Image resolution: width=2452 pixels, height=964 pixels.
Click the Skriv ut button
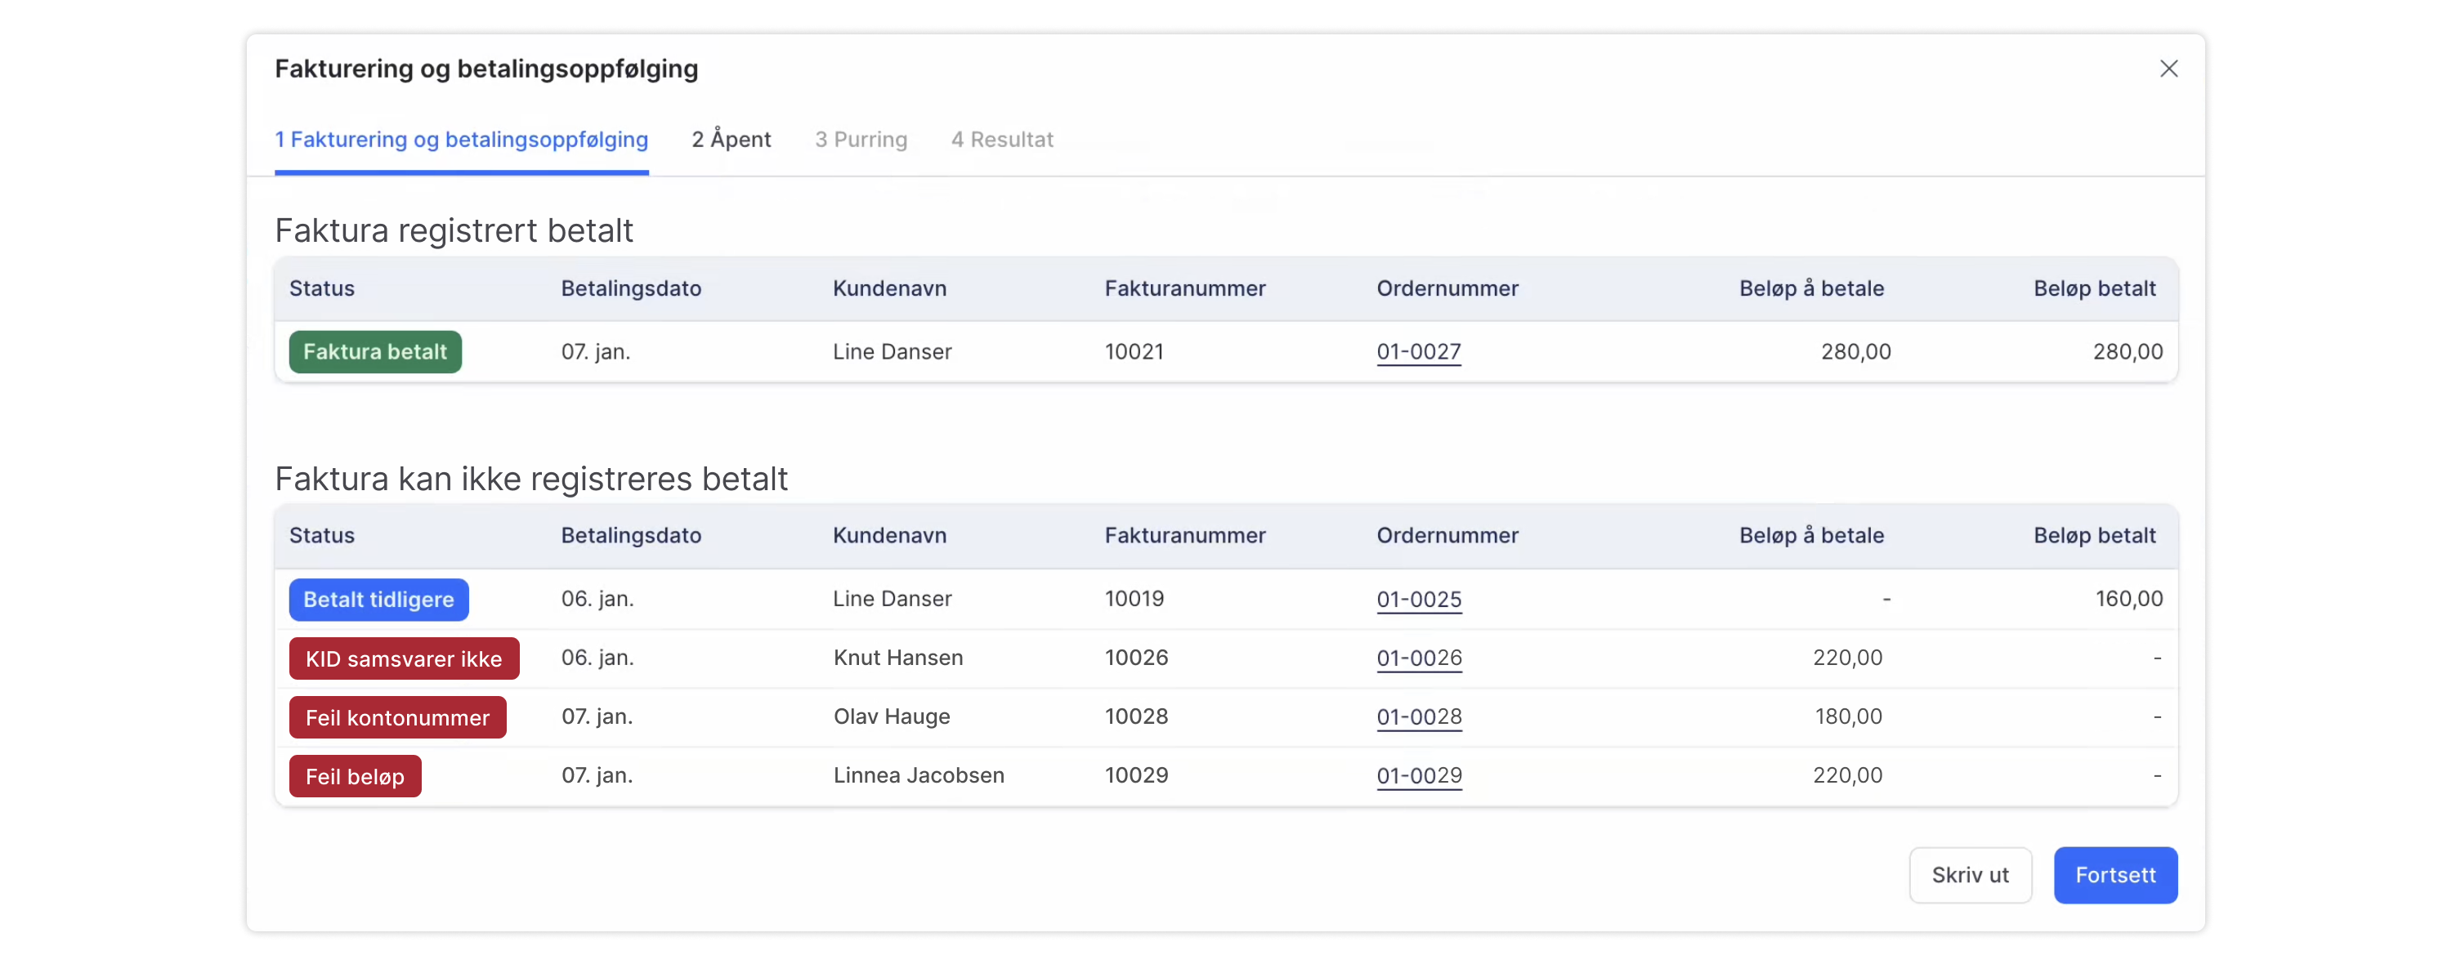pos(1970,875)
